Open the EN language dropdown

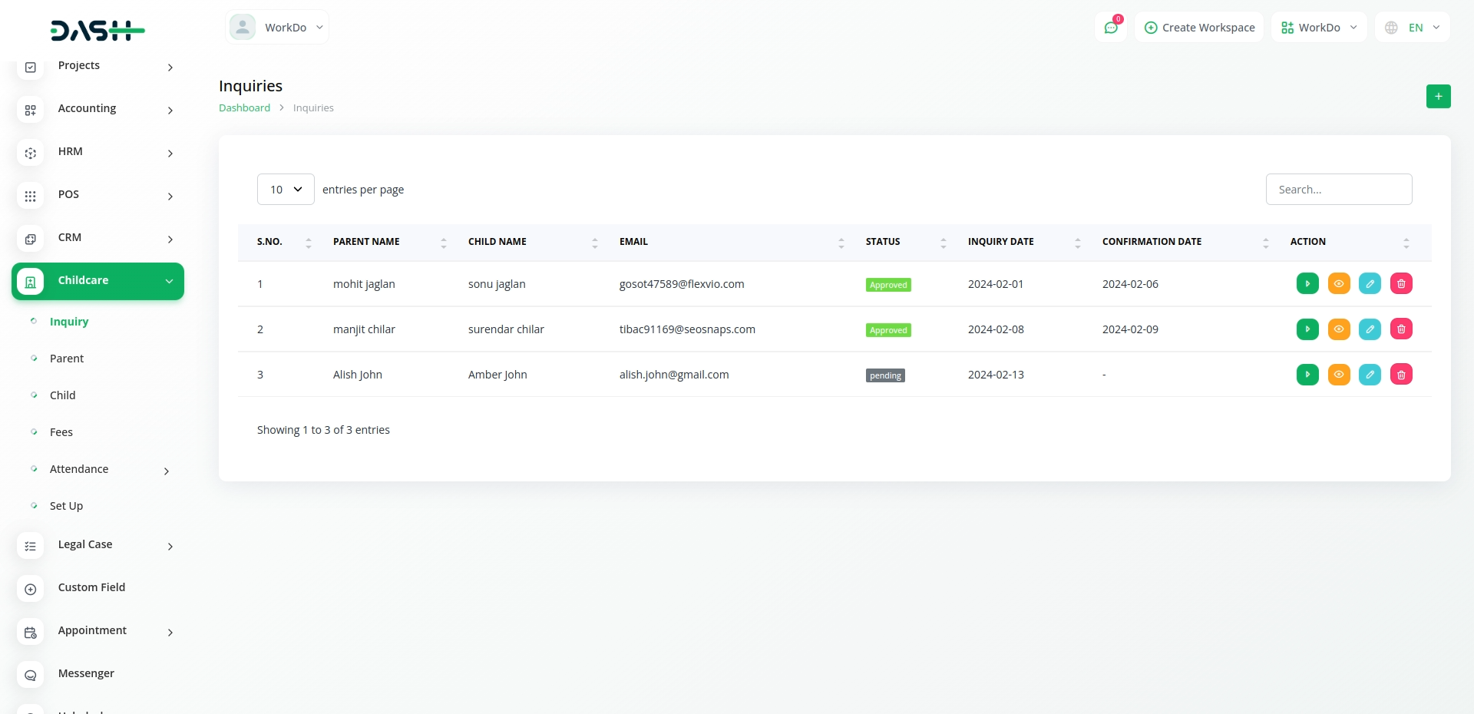click(x=1413, y=28)
